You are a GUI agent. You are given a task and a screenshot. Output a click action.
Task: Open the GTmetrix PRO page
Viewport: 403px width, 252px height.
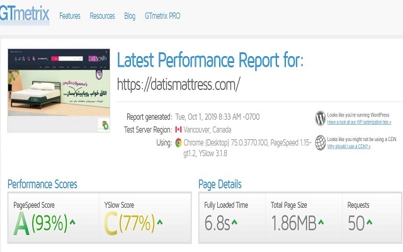(162, 16)
